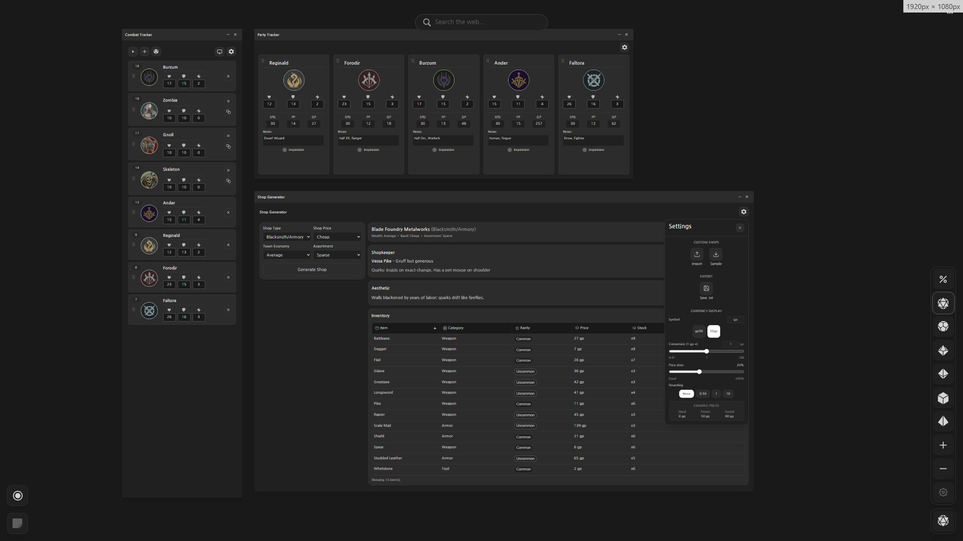Toggle Faltora's Inspiration

pyautogui.click(x=585, y=150)
